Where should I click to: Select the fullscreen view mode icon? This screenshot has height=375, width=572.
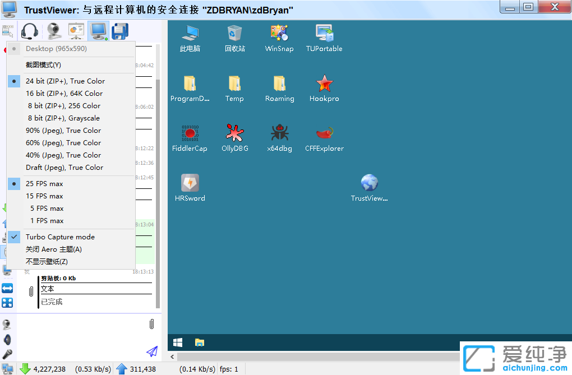7,302
